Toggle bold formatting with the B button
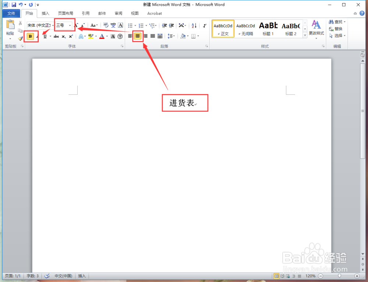 31,36
